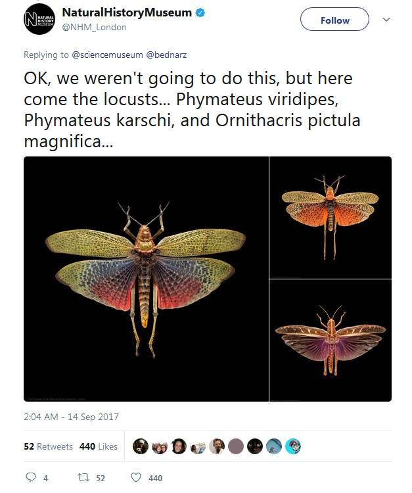This screenshot has height=493, width=412.
Task: Click the tweet timestamp 14 Sep 2017
Action: 71,417
